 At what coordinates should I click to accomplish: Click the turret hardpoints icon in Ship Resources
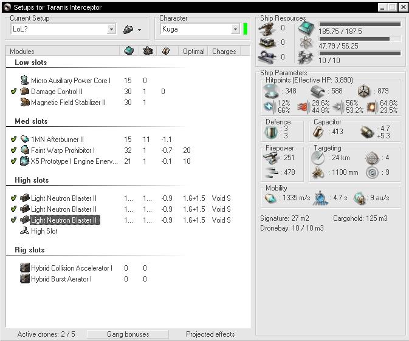click(x=266, y=29)
